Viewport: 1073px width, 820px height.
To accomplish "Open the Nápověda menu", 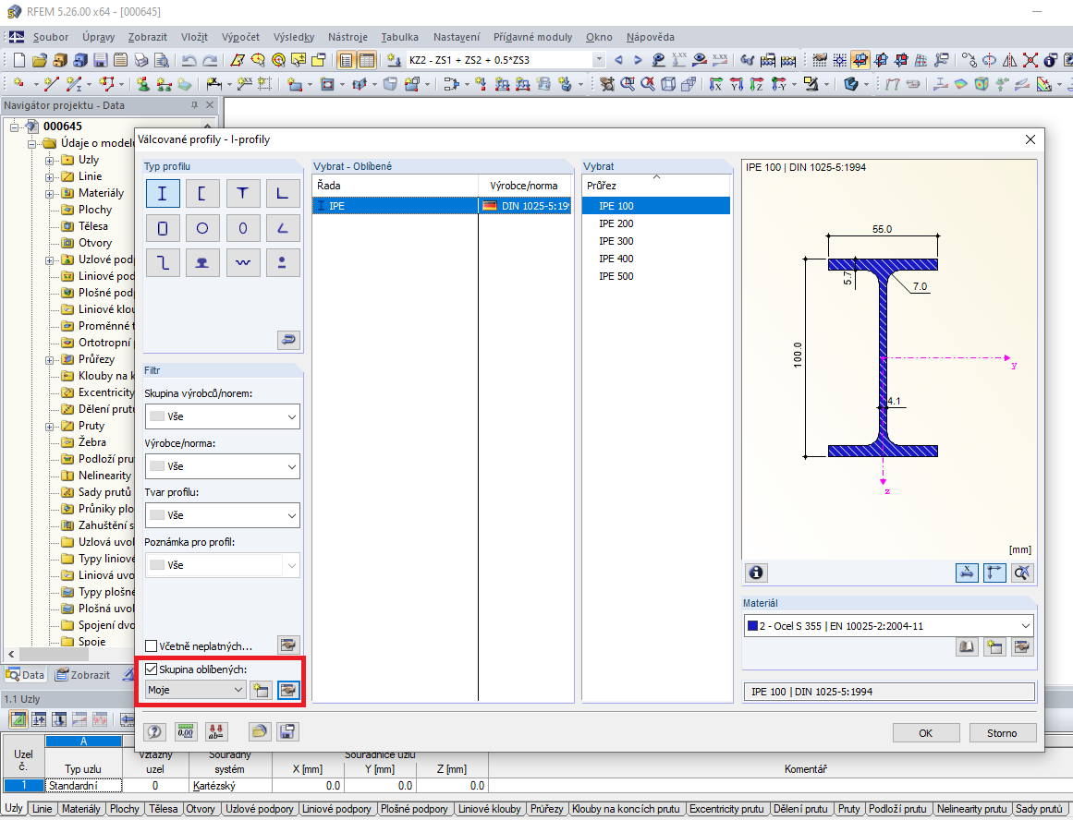I will coord(650,37).
